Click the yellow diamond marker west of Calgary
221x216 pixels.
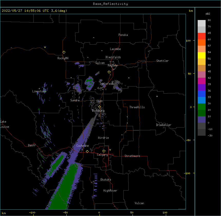tap(87, 151)
